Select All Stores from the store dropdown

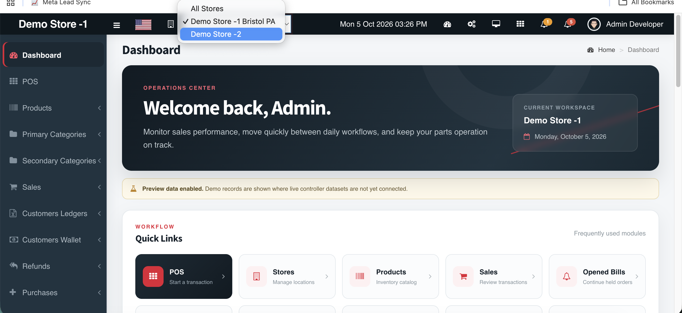point(231,9)
